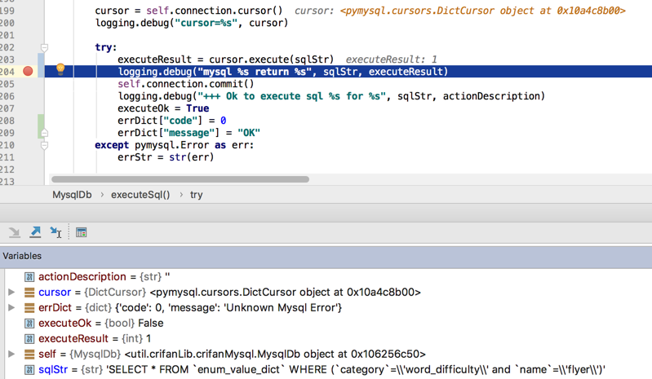This screenshot has width=652, height=379.
Task: Collapse the try block fold marker at line 202
Action: [44, 47]
